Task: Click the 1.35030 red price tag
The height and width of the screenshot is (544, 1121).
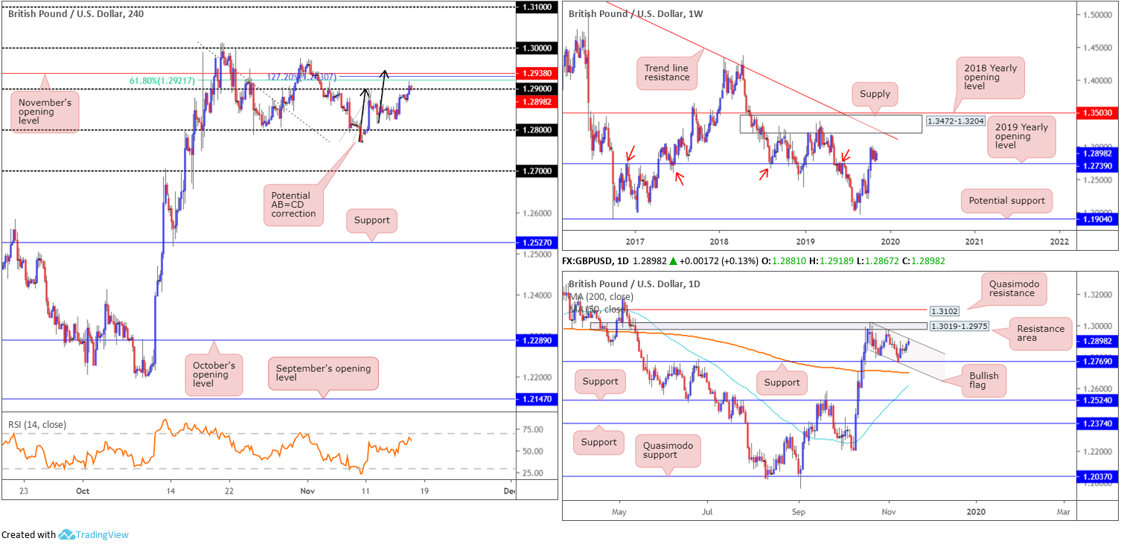Action: tap(1099, 112)
